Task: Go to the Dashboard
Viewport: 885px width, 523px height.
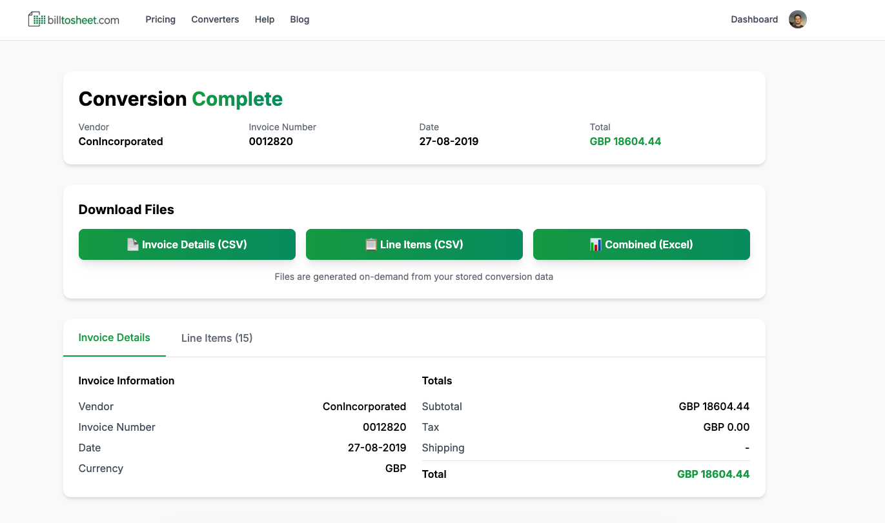Action: point(754,19)
